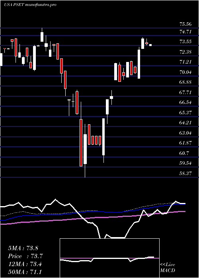Click the 64.21 price axis label

pos(185,123)
